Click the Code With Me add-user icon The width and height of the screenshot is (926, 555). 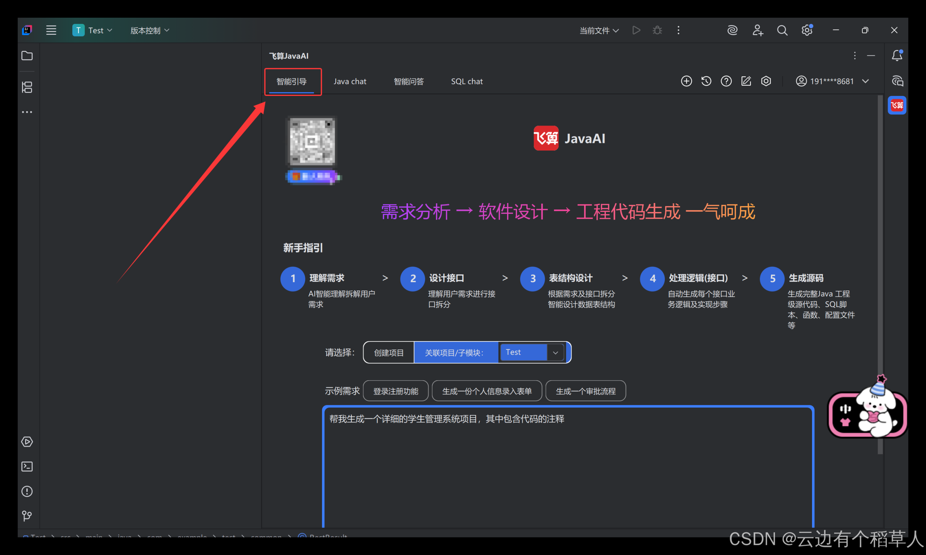[757, 30]
